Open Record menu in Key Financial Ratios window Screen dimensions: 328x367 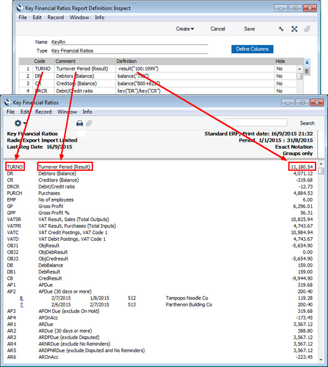43,112
